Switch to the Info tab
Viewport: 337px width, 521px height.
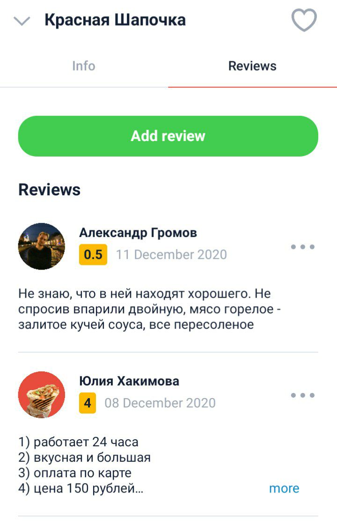coord(84,66)
